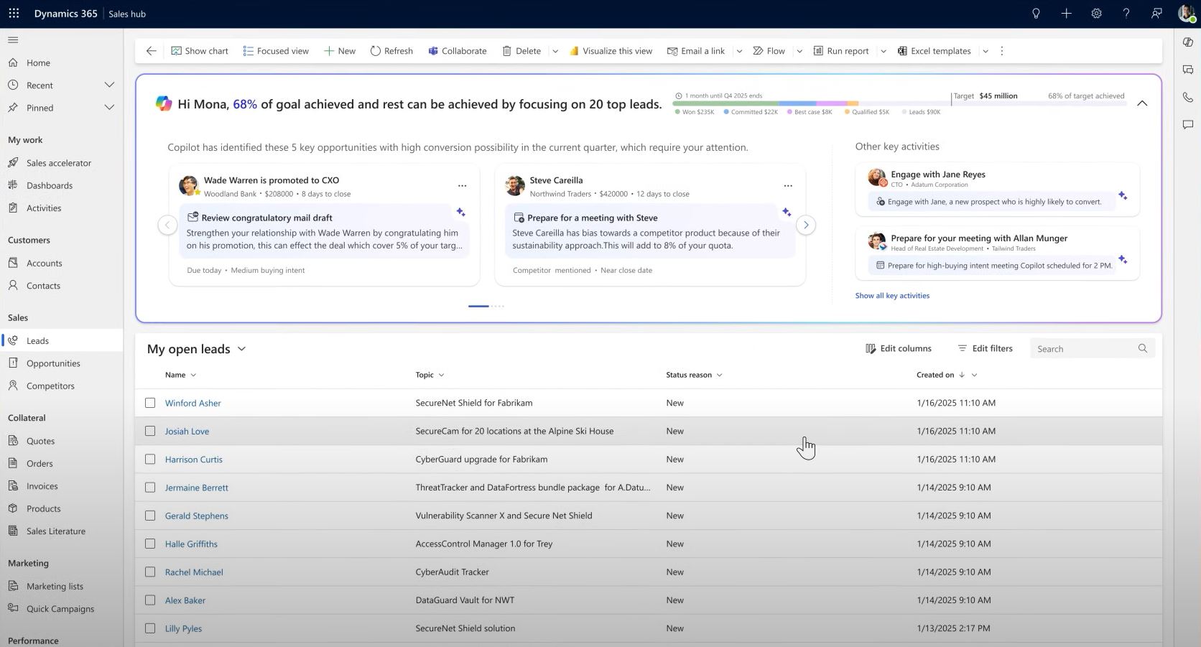The height and width of the screenshot is (647, 1201).
Task: Click the Flow command
Action: point(769,51)
